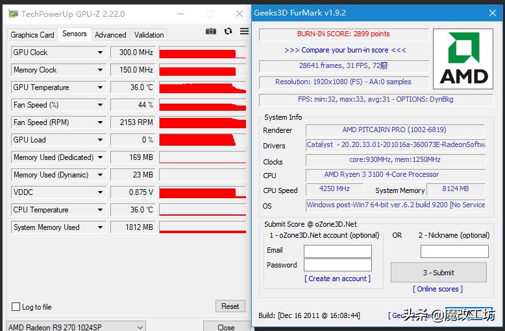The width and height of the screenshot is (505, 331).
Task: Click the Reset button in GPU-Z
Action: click(x=230, y=306)
